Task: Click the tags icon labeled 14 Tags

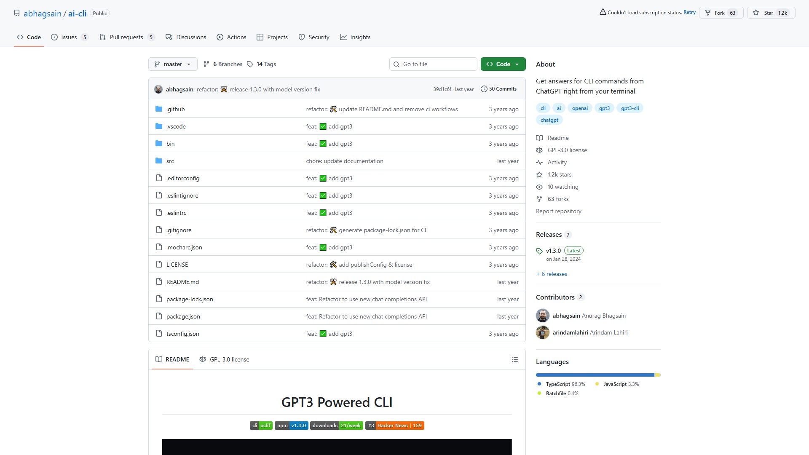Action: coord(250,64)
